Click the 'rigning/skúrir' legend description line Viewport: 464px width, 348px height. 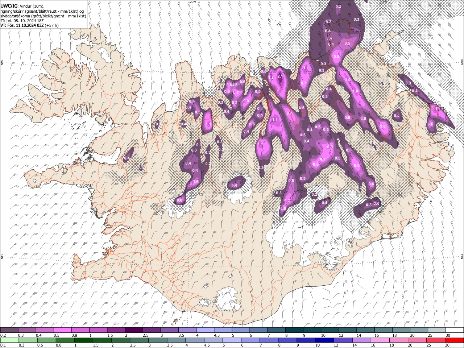(x=42, y=11)
